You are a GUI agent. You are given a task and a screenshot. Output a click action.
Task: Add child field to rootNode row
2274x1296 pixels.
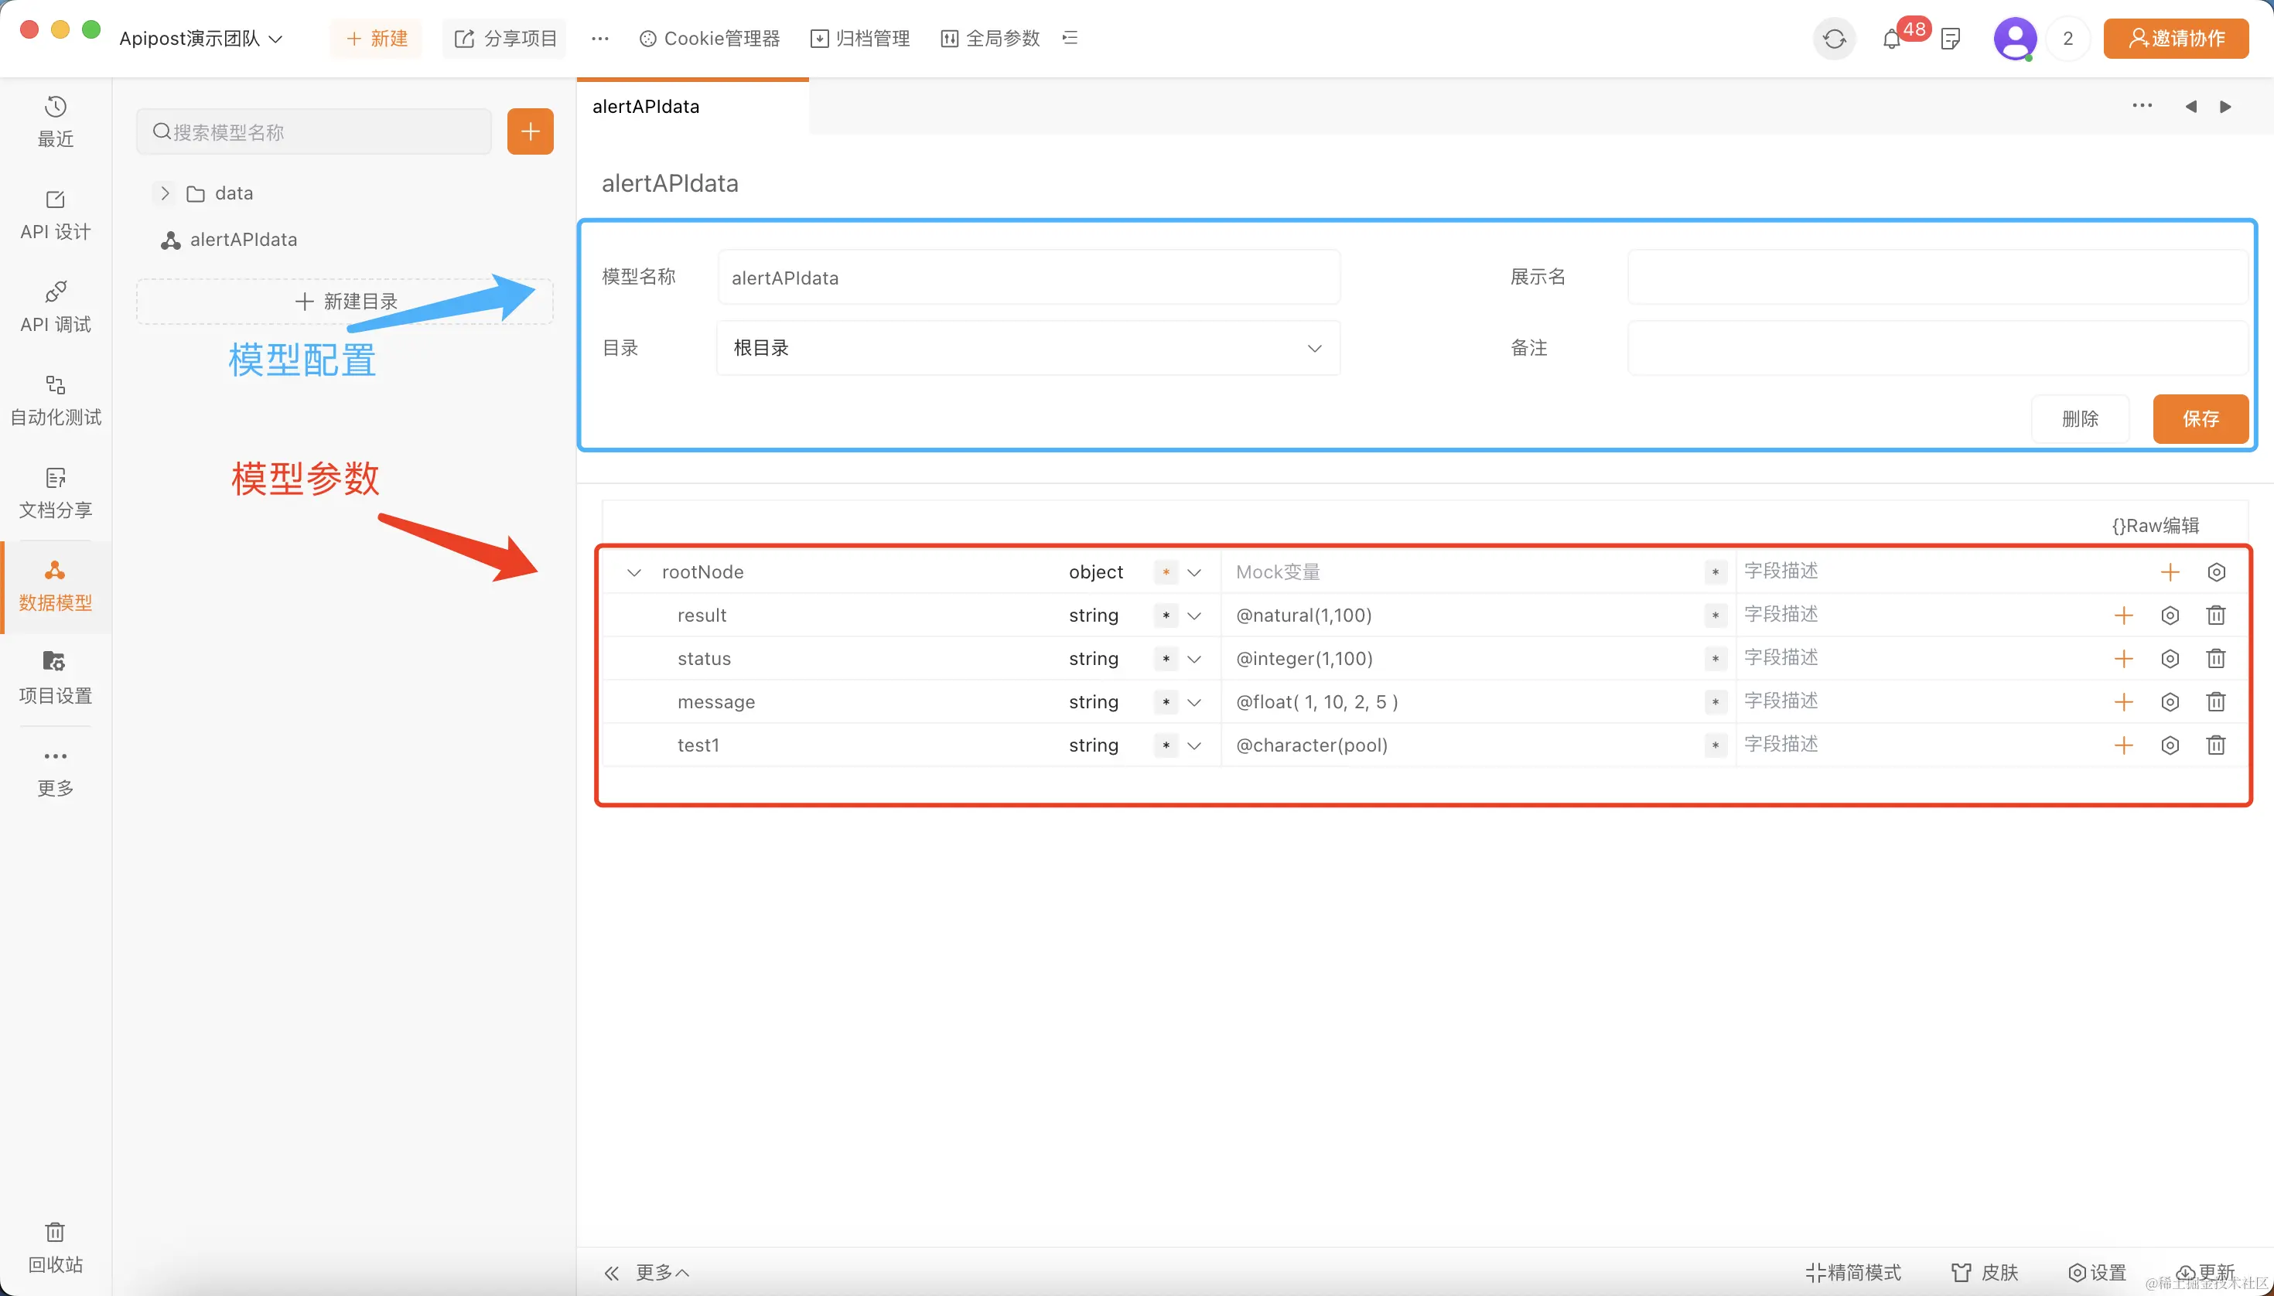pos(2170,572)
